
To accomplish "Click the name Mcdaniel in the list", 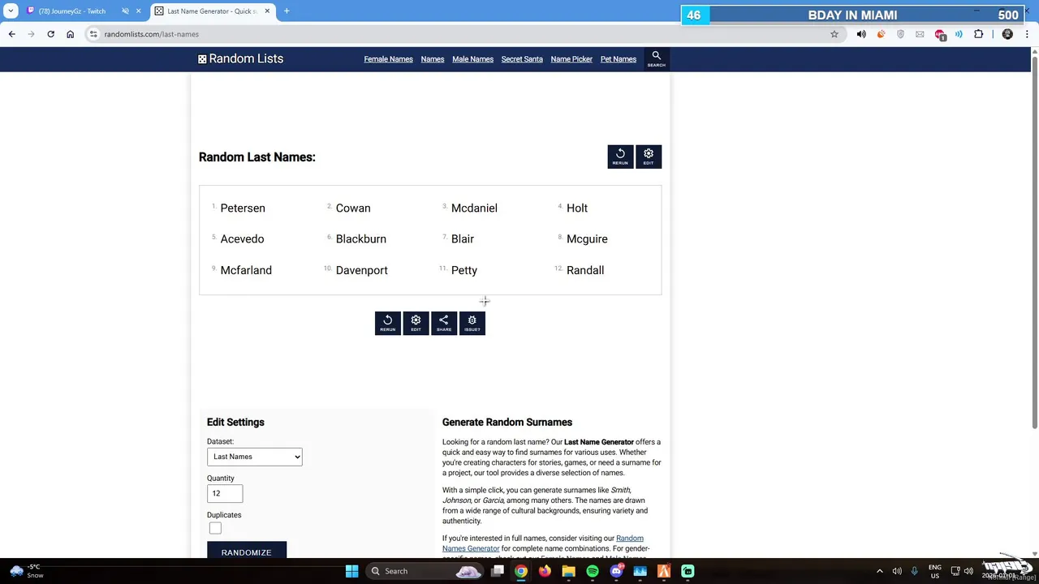I will 474,208.
